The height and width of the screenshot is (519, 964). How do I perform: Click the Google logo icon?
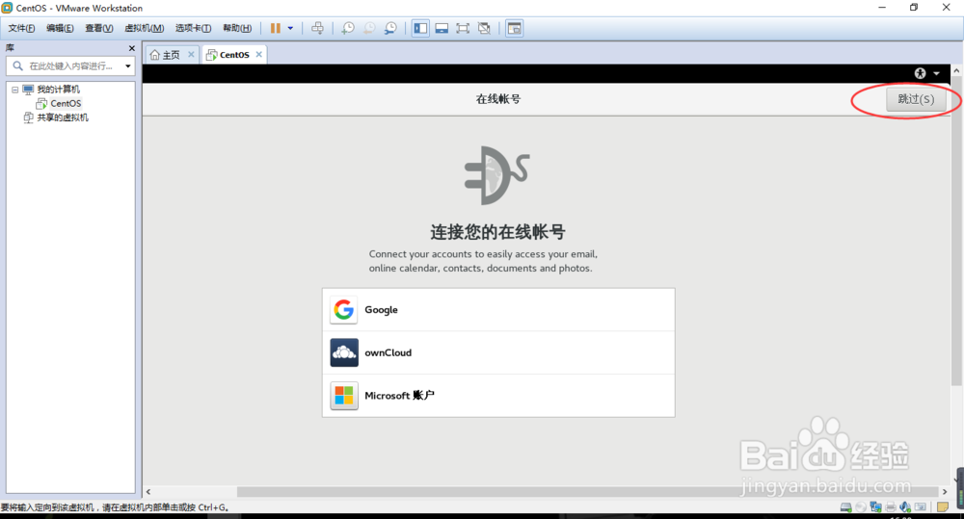pos(344,309)
